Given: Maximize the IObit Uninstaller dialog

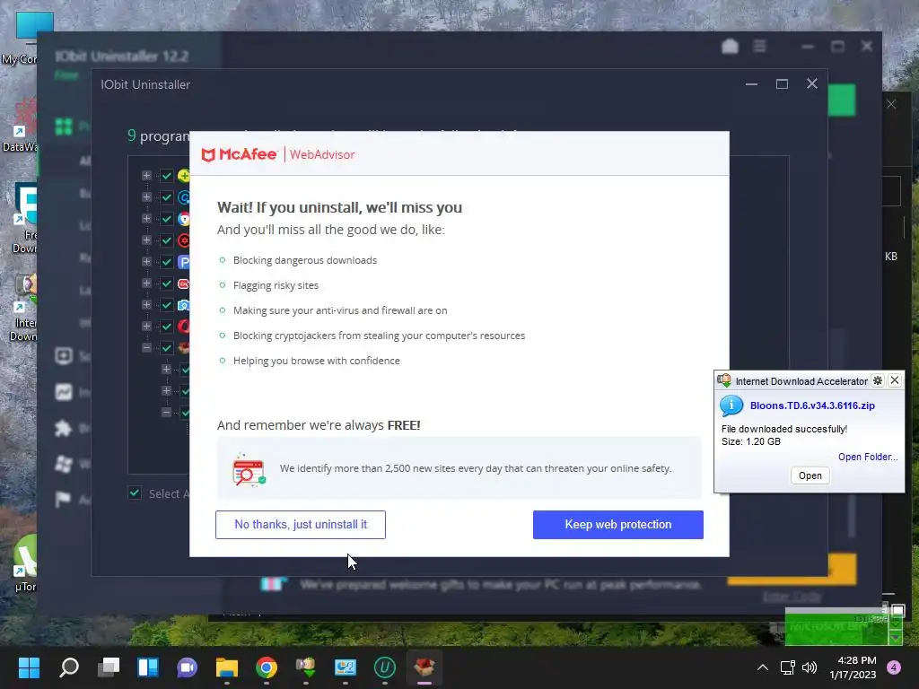Looking at the screenshot, I should click(782, 84).
